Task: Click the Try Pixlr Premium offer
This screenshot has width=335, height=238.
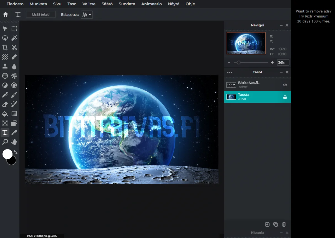Action: click(314, 16)
